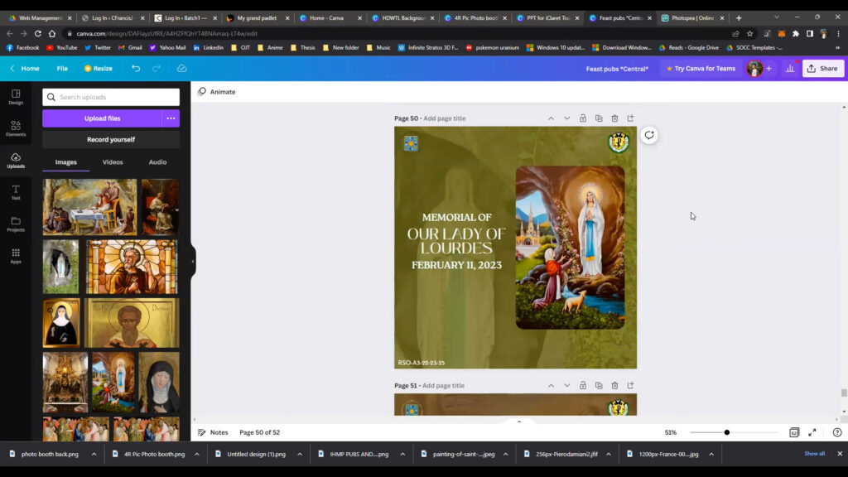This screenshot has width=848, height=477.
Task: Click the Upload files button
Action: click(x=102, y=118)
